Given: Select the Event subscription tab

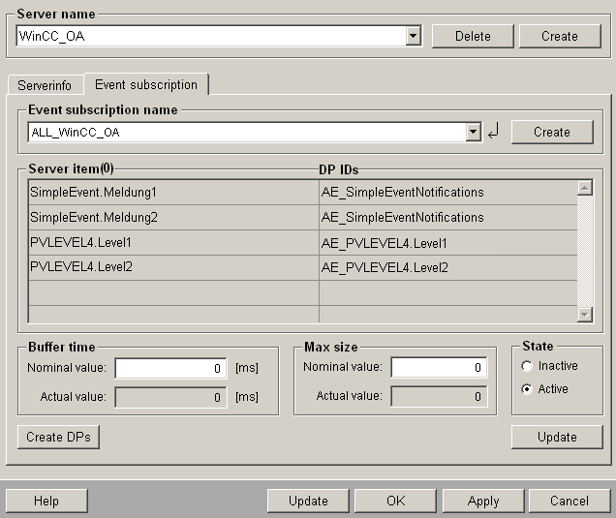Looking at the screenshot, I should [x=145, y=85].
